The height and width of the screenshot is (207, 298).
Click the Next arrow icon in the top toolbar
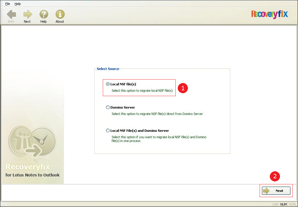click(x=28, y=15)
